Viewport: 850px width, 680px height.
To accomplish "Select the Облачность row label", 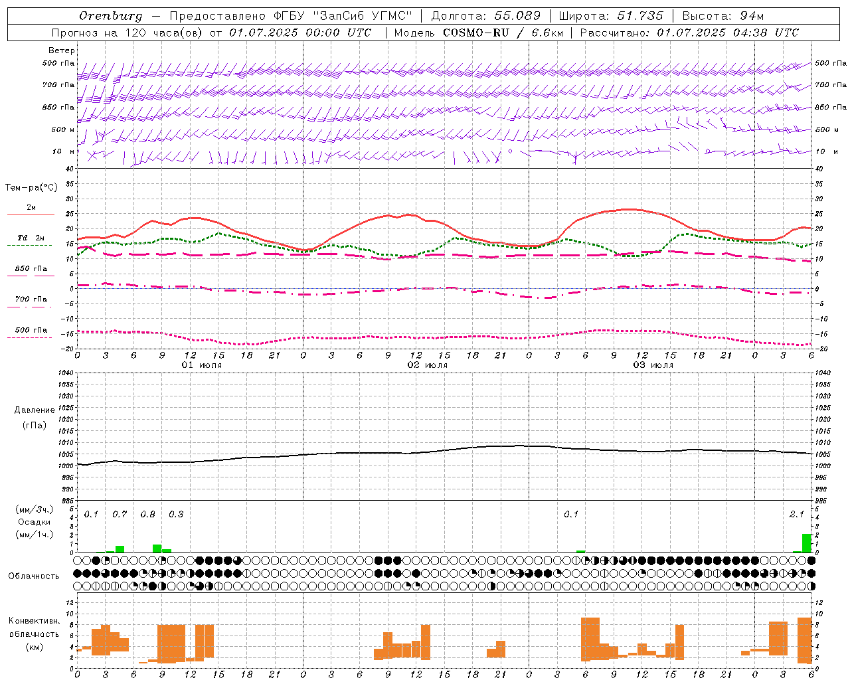I will [x=34, y=576].
